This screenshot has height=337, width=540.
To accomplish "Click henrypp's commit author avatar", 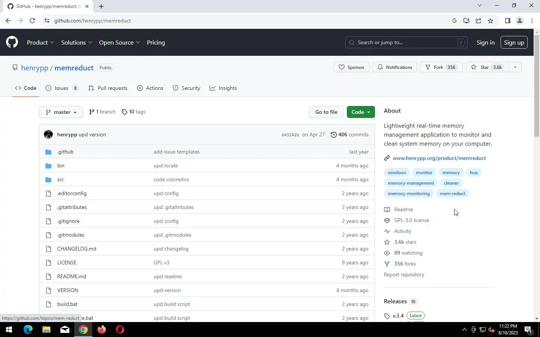I will coord(48,134).
